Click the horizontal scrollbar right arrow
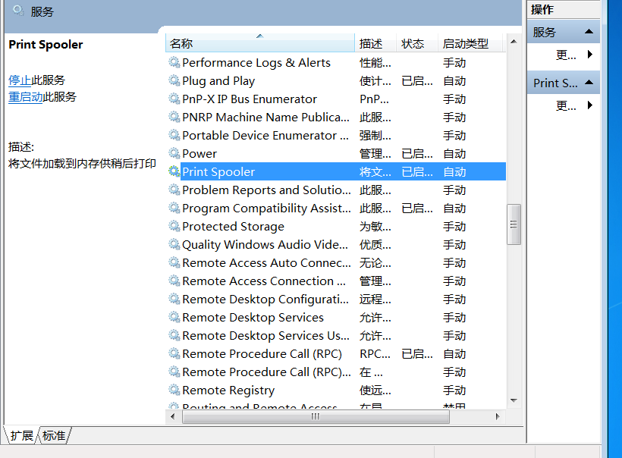Viewport: 622px width, 458px height. [498, 416]
